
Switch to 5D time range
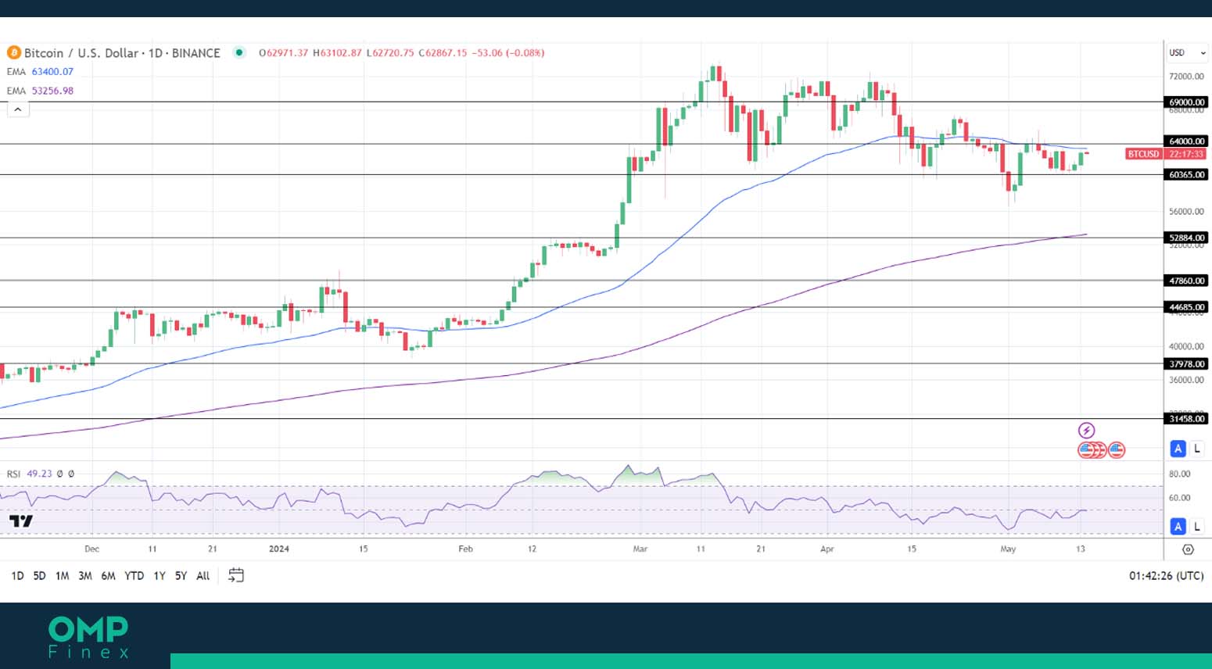coord(39,576)
